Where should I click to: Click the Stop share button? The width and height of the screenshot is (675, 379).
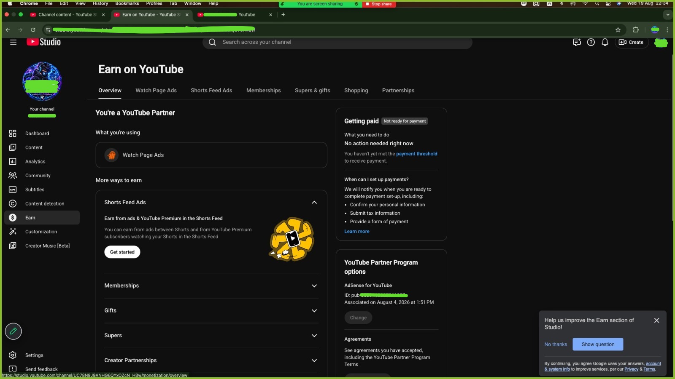pos(379,4)
